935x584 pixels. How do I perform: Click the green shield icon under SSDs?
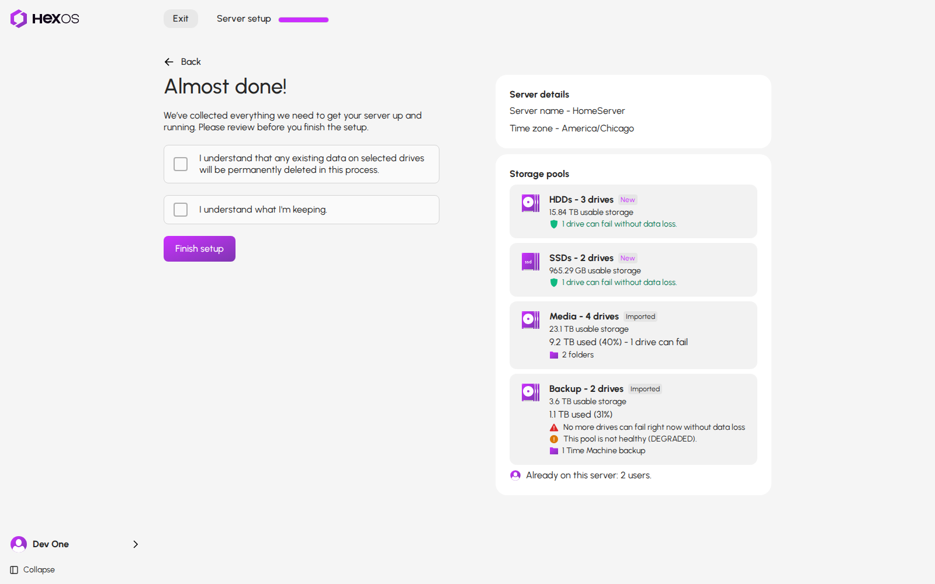point(554,283)
